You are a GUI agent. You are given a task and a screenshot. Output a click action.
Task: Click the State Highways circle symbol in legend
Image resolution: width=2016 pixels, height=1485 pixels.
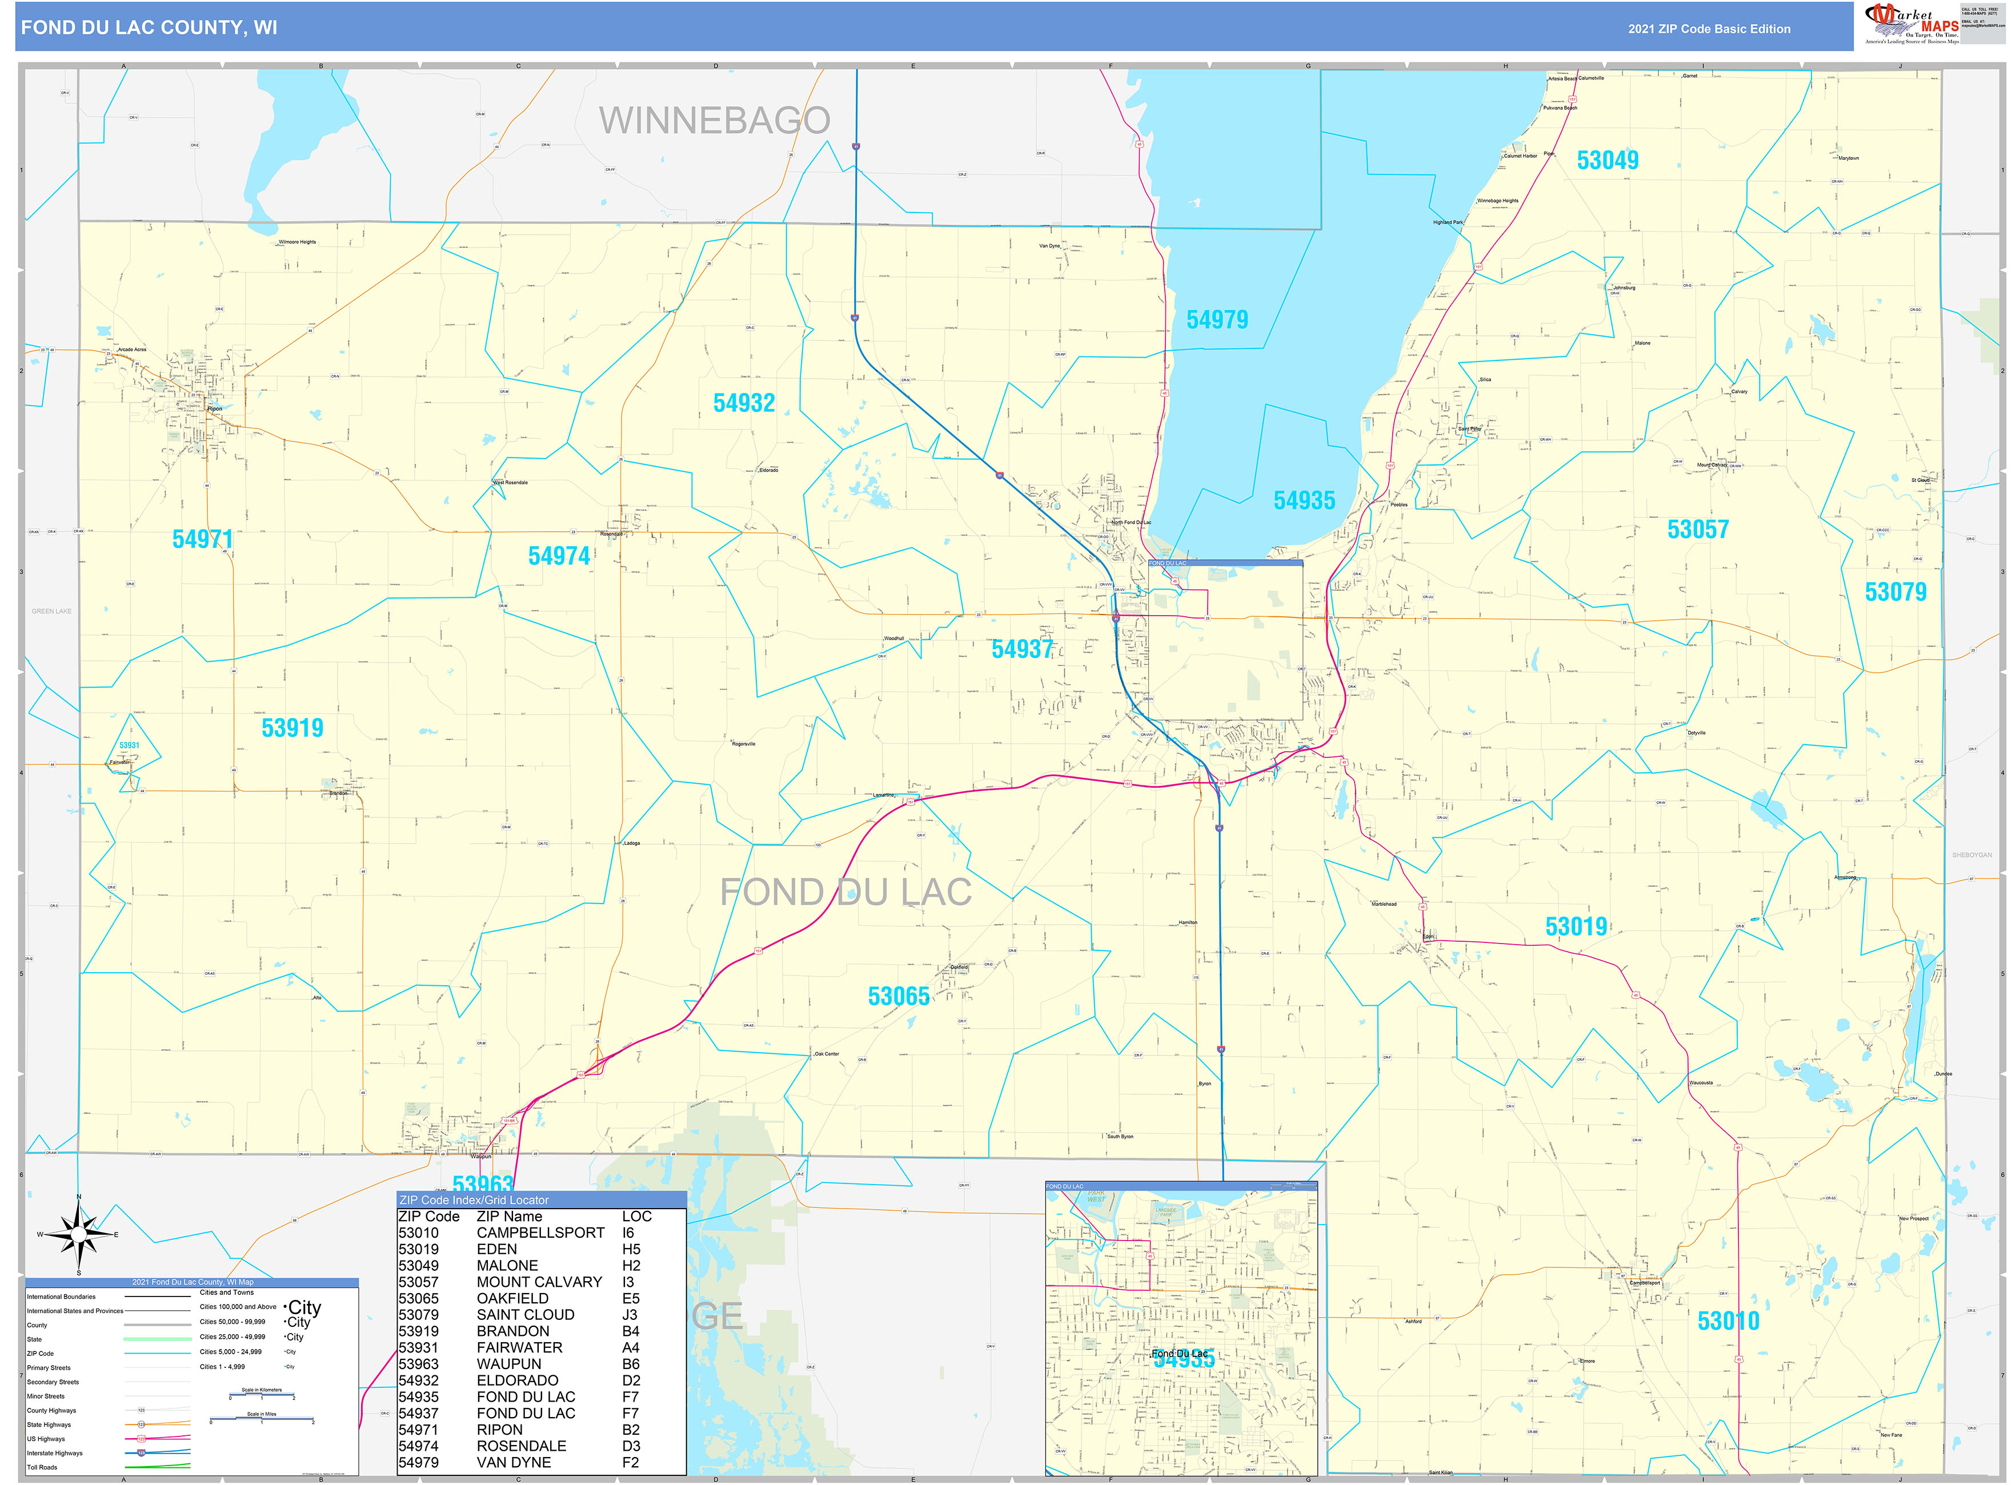coord(141,1425)
